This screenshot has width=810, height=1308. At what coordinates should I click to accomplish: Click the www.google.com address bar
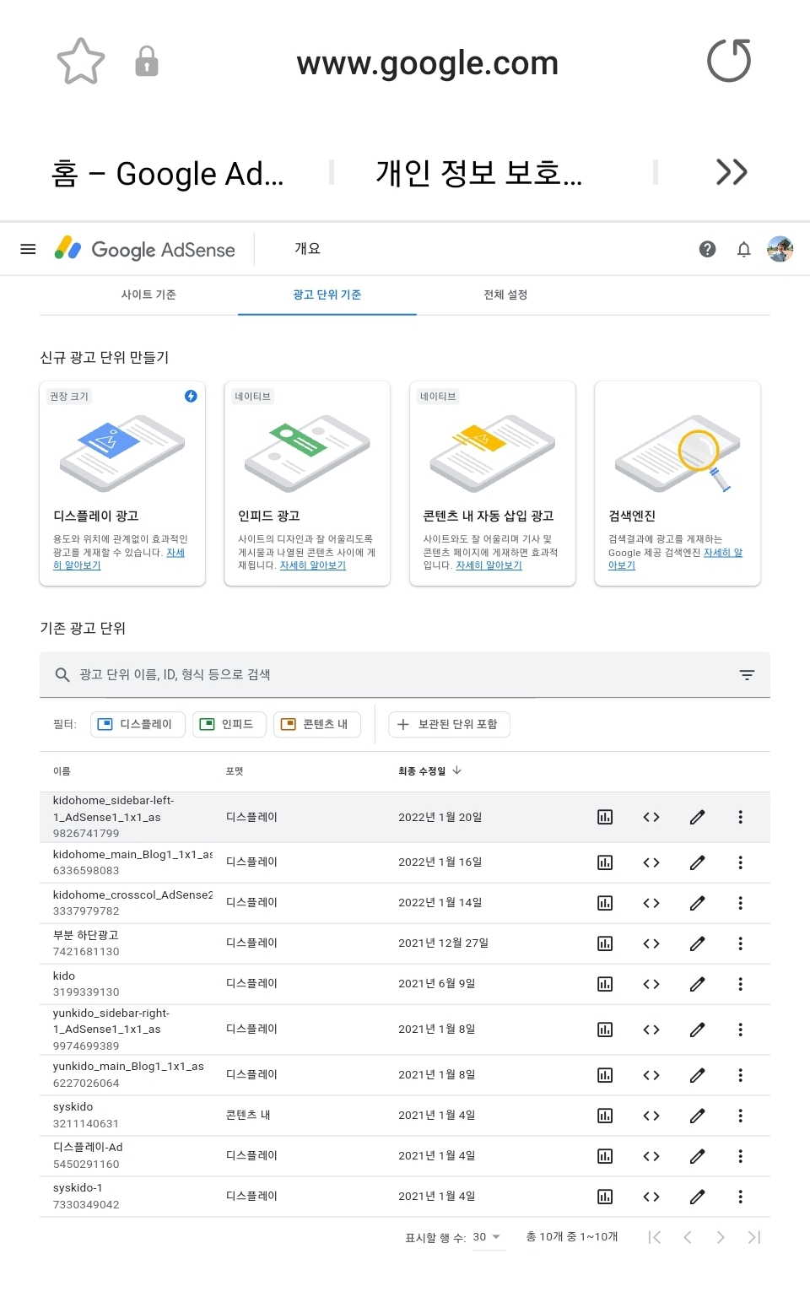[x=428, y=62]
